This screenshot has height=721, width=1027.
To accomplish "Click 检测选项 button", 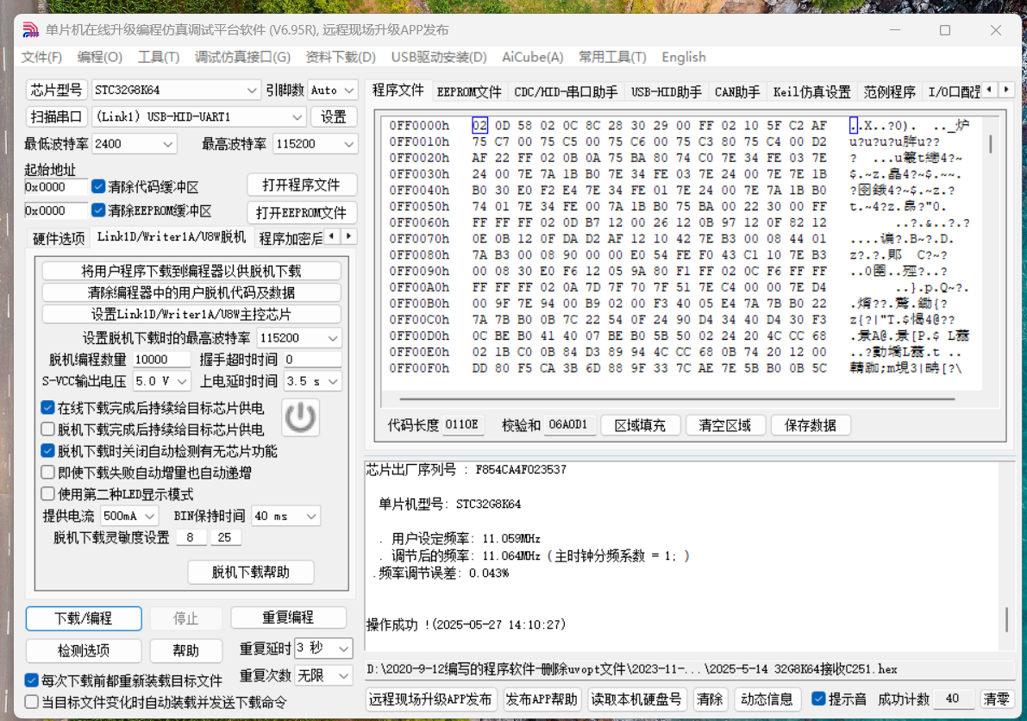I will click(83, 651).
